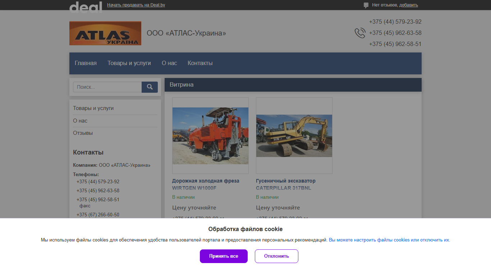Click the reviews speech bubble icon
Viewport: 491px width, 276px height.
click(x=366, y=5)
